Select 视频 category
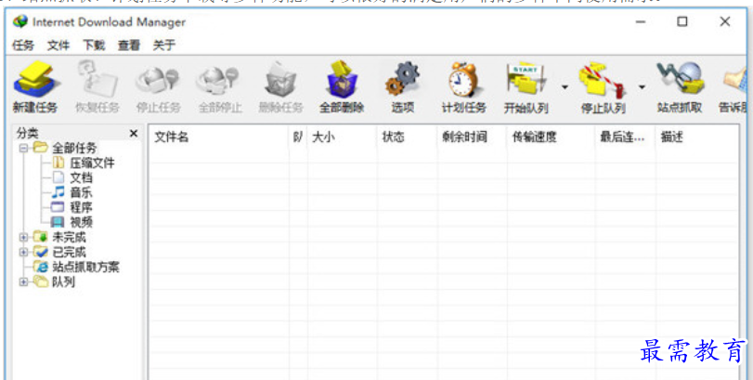Viewport: 753px width, 380px height. coord(81,222)
